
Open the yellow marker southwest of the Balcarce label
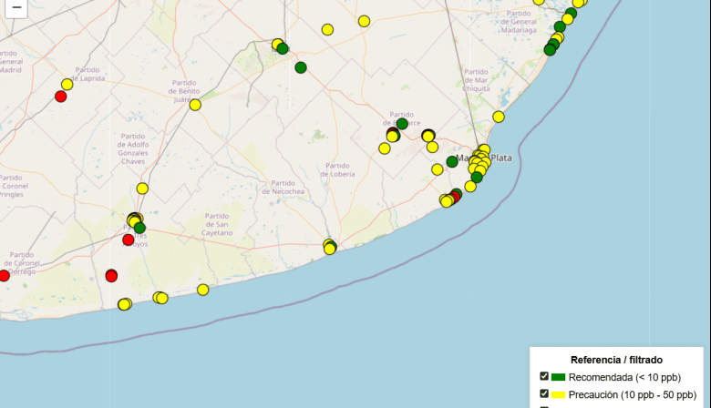point(385,148)
